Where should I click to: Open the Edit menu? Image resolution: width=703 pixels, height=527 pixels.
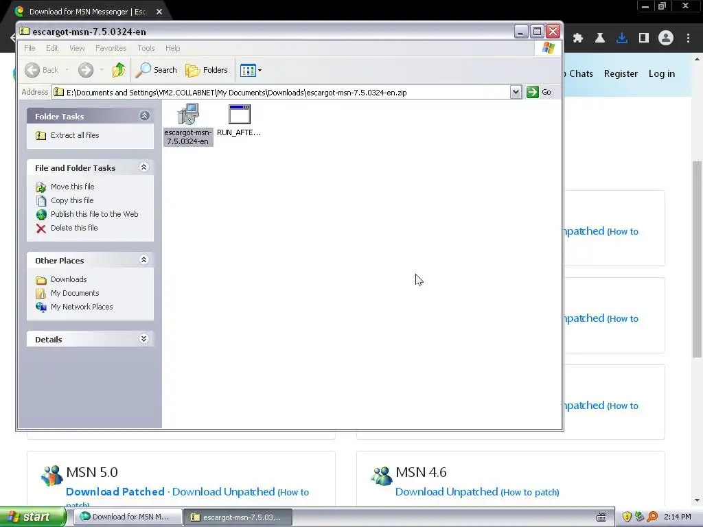tap(52, 48)
